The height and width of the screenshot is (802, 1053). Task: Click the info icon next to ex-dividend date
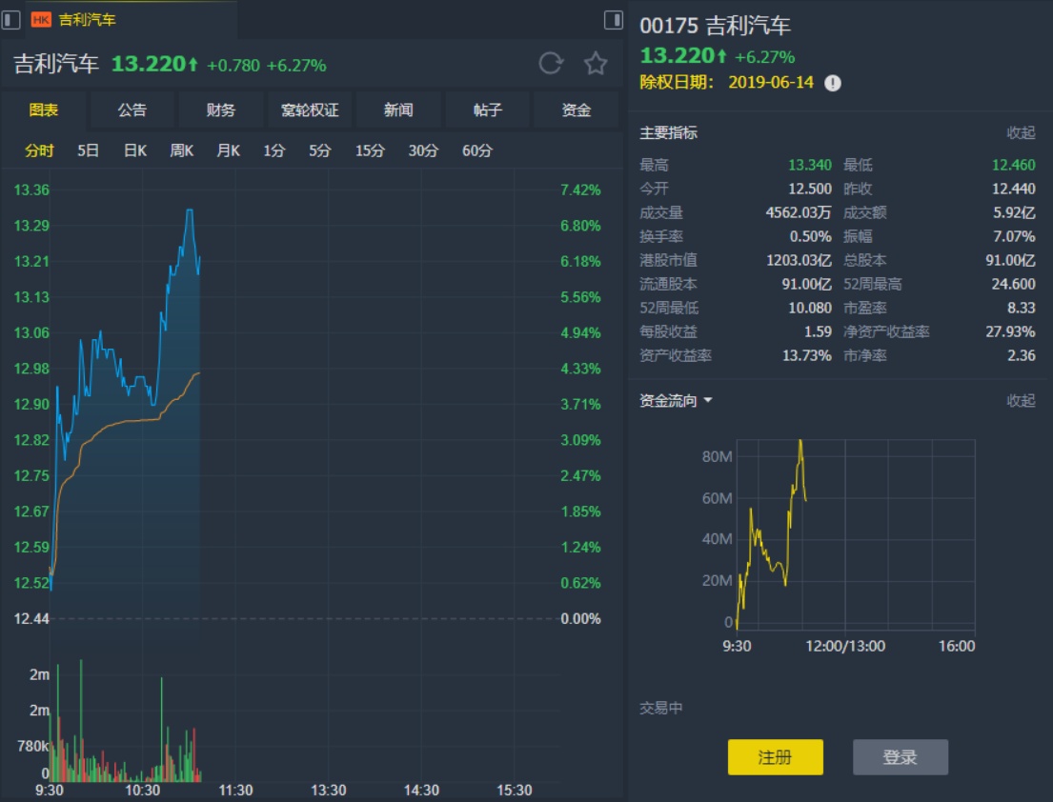[833, 83]
